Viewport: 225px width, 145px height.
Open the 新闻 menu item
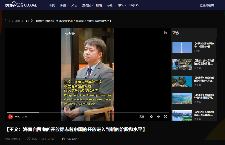[52, 5]
